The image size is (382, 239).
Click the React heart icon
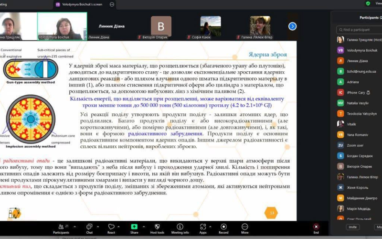click(111, 227)
